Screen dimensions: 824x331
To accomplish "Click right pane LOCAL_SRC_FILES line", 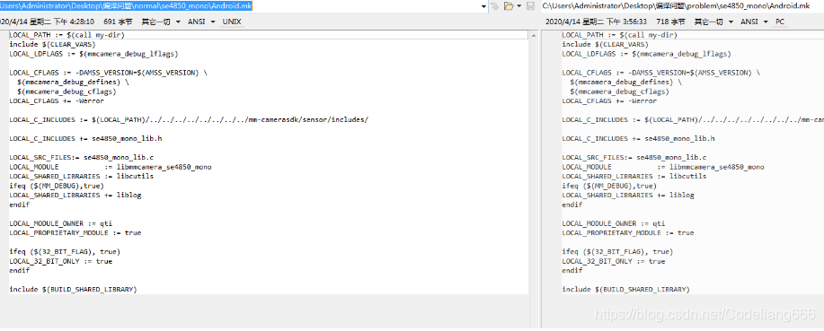I will 634,157.
